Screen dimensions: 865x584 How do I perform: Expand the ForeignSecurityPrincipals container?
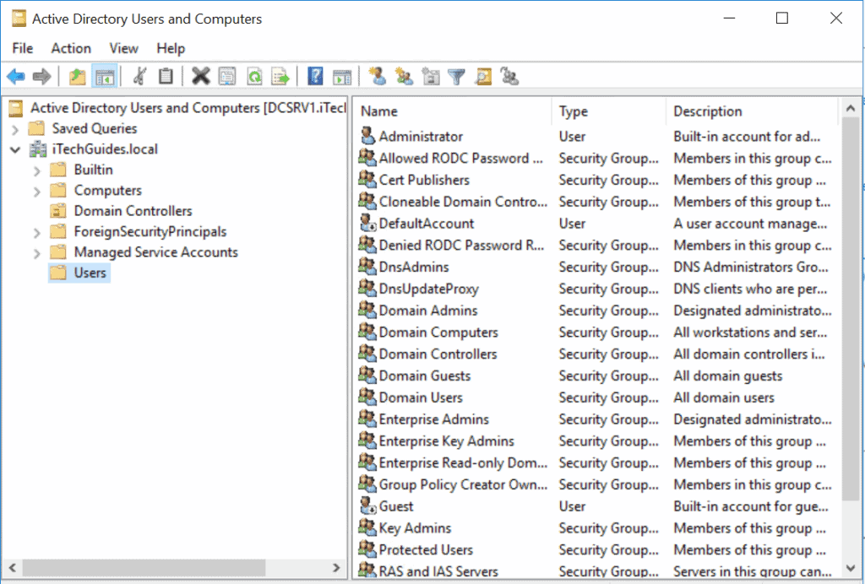(x=36, y=233)
